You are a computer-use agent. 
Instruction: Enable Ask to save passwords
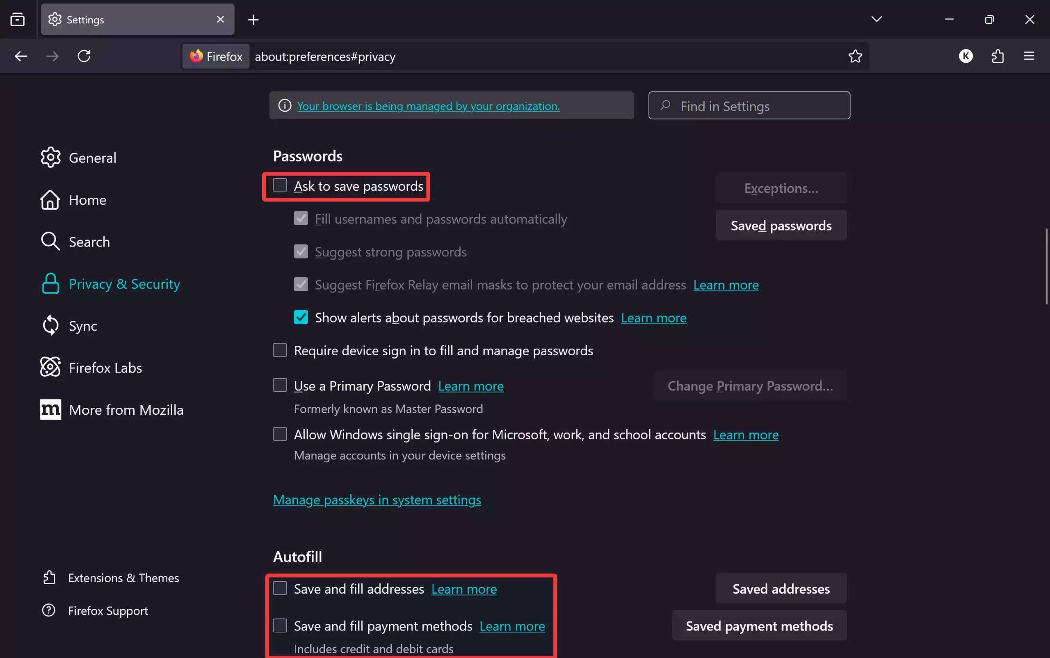pyautogui.click(x=279, y=185)
